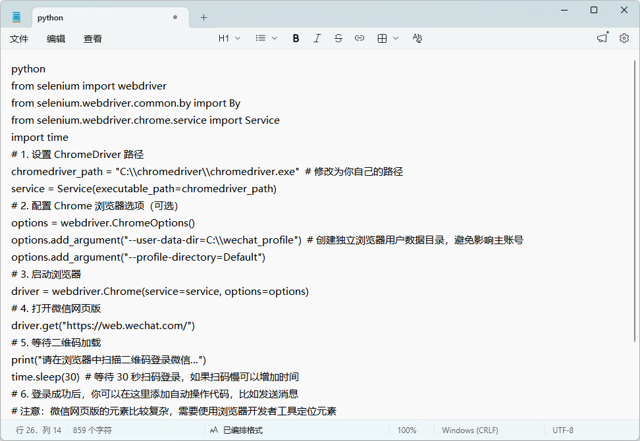Viewport: 640px width, 441px height.
Task: Click line importing Service from chrome.service
Action: click(146, 120)
